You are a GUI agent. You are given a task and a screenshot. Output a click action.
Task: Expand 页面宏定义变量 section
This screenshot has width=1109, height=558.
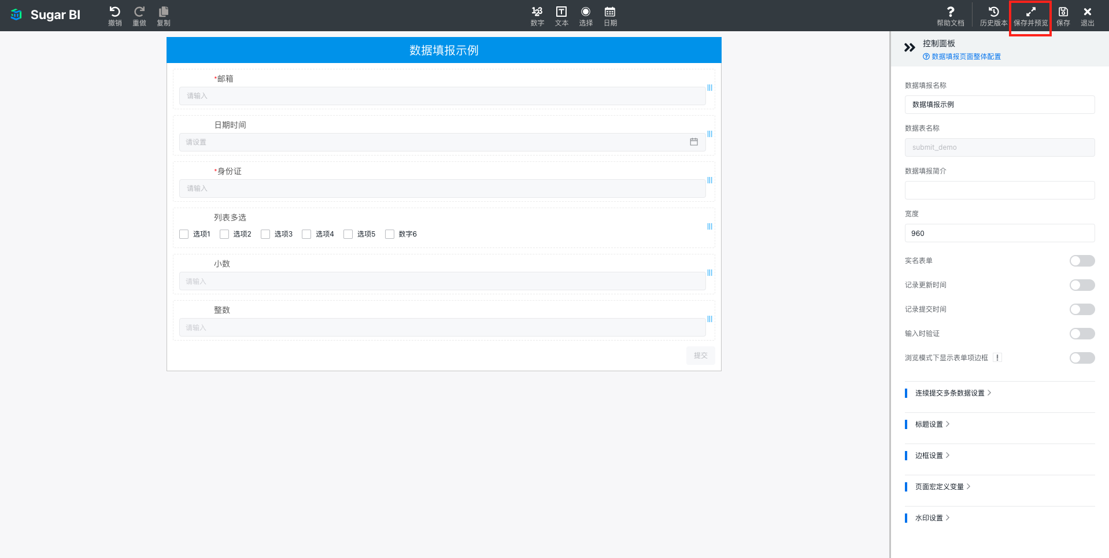click(942, 487)
